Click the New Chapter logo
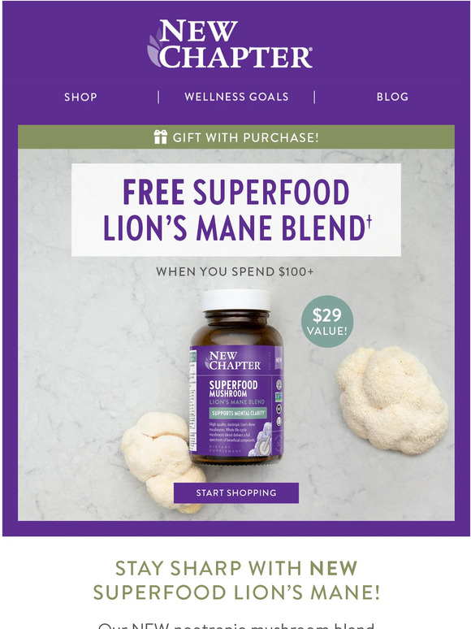 click(x=230, y=43)
